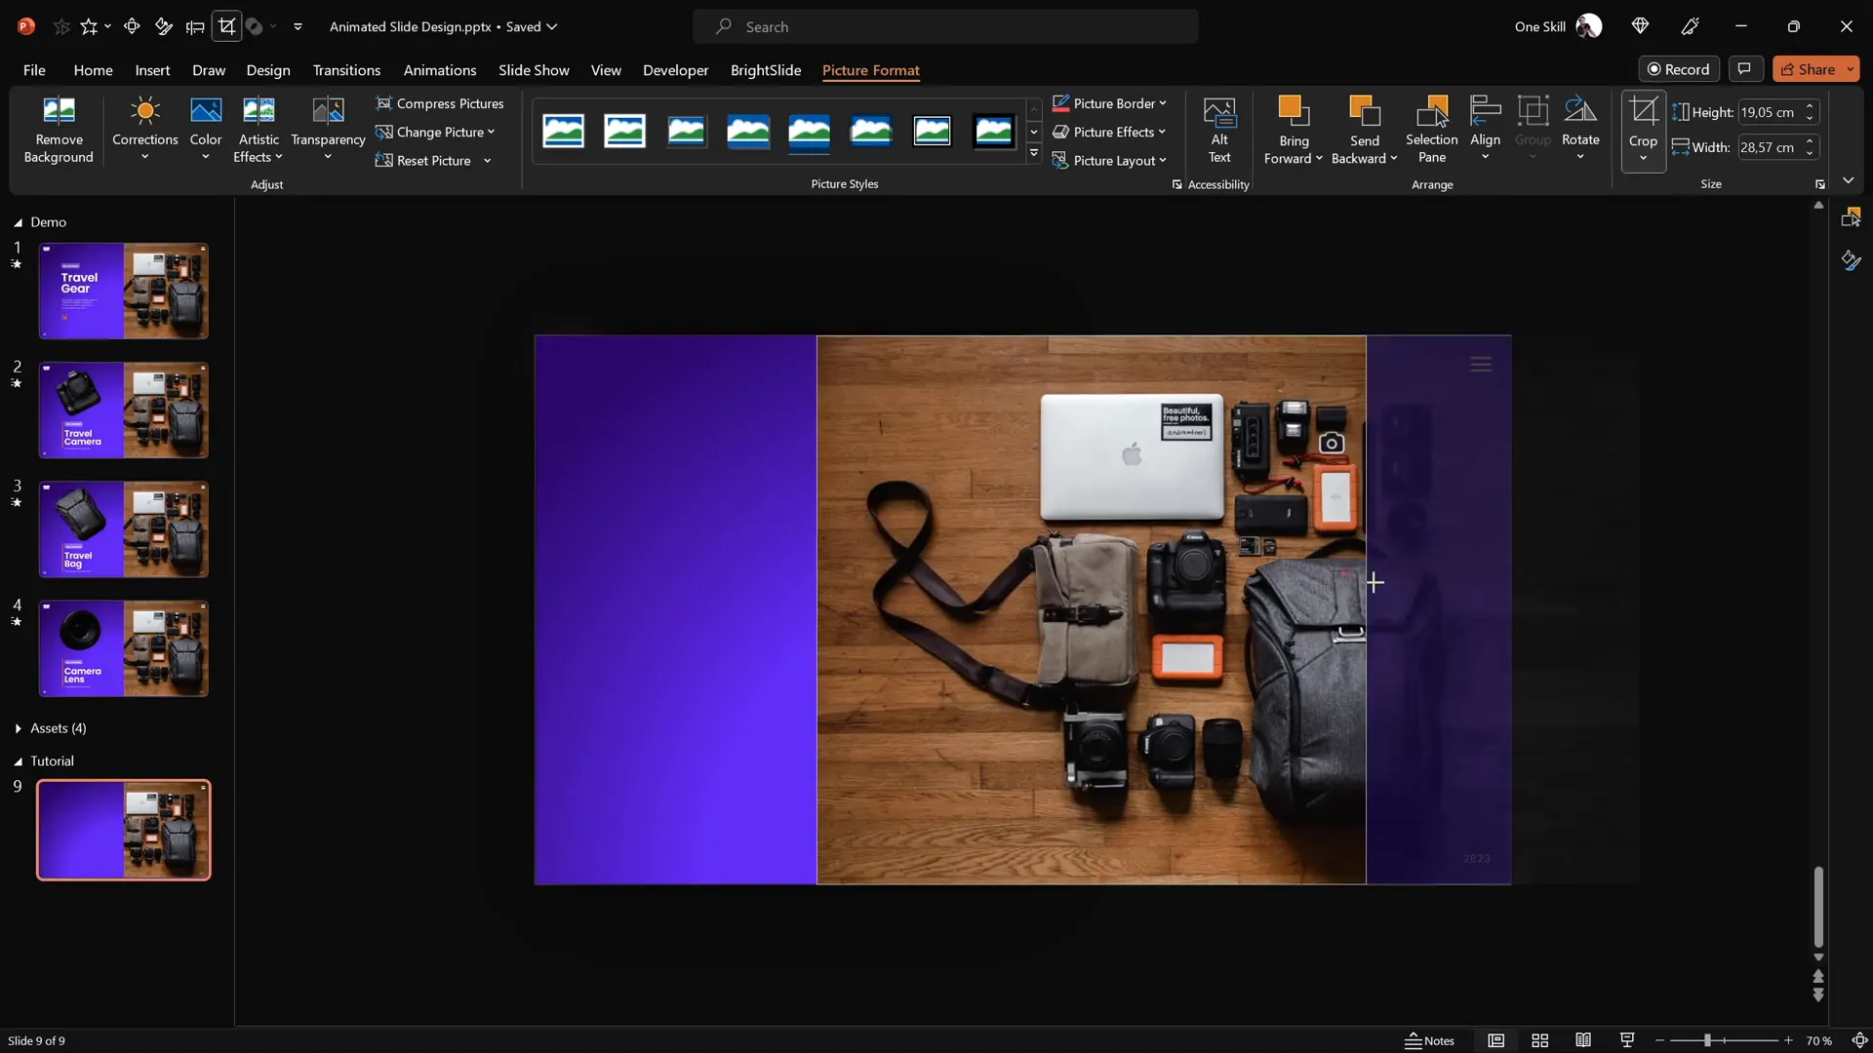1873x1053 pixels.
Task: Switch to Normal view icon
Action: pyautogui.click(x=1495, y=1040)
